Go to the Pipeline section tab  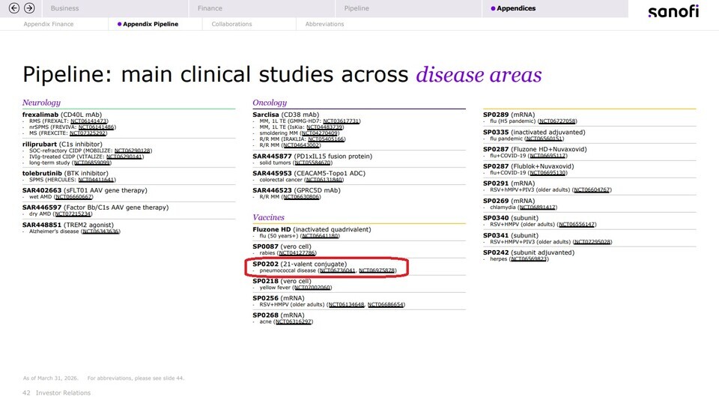[x=357, y=8]
